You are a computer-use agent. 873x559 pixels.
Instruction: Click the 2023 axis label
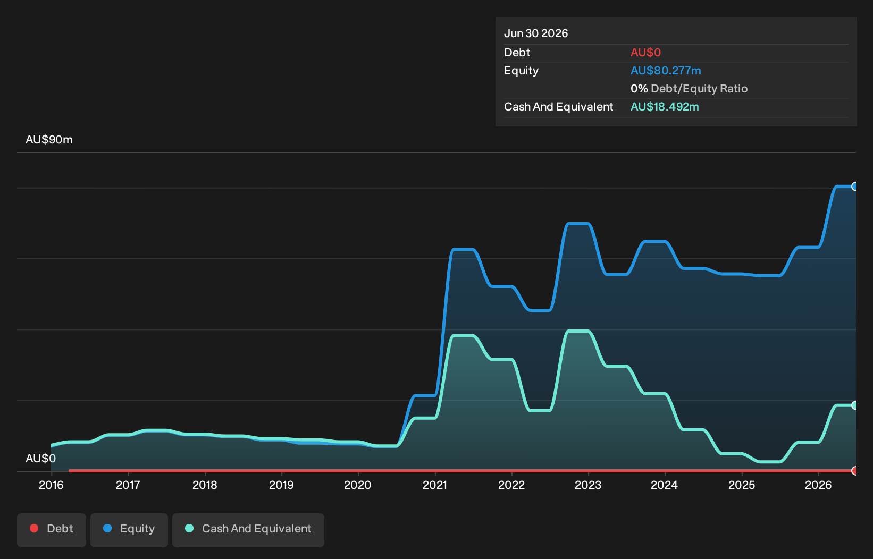point(588,485)
